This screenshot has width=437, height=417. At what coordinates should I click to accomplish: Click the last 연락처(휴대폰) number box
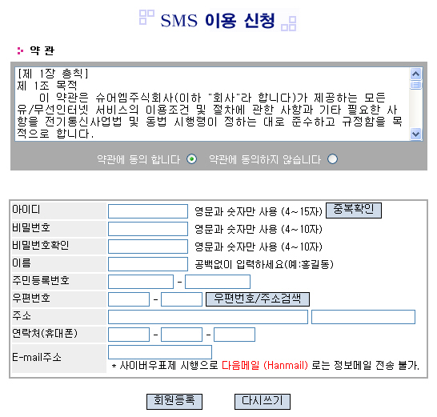[x=235, y=335]
